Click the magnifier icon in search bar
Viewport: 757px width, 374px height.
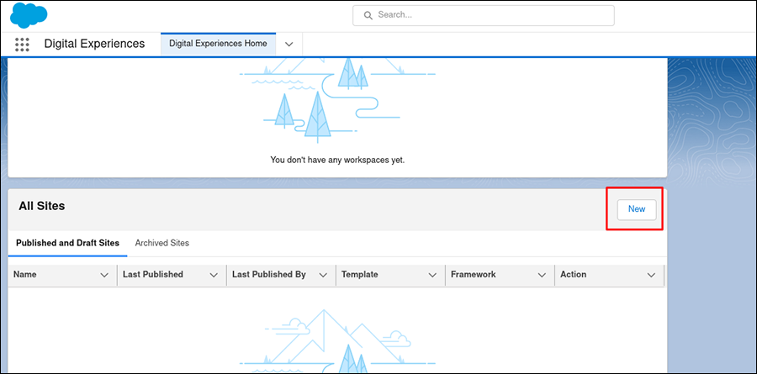tap(368, 15)
